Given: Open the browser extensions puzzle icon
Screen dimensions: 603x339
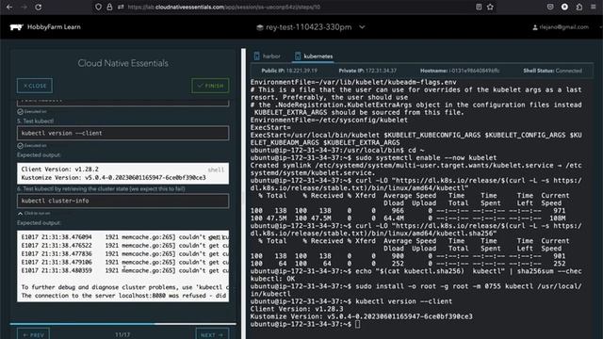Looking at the screenshot, I should click(579, 7).
